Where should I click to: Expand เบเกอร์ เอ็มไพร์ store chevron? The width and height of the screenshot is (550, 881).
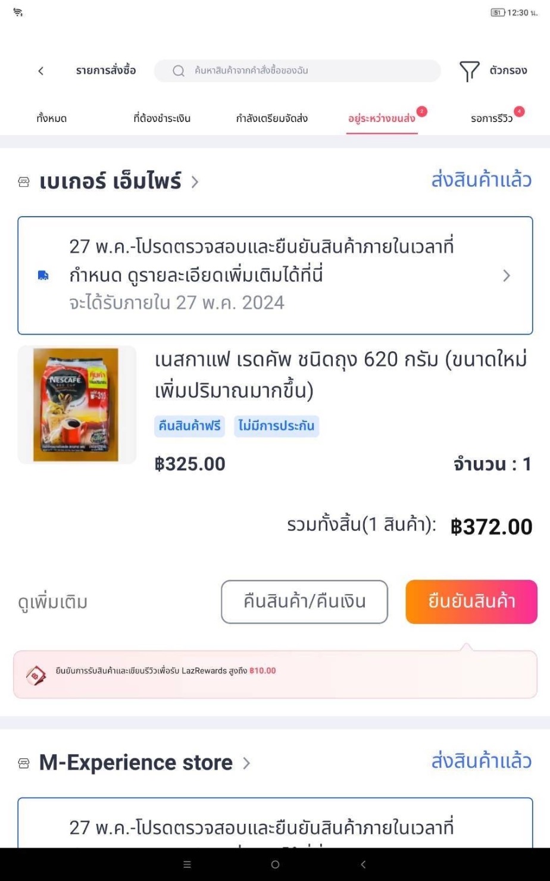pyautogui.click(x=195, y=182)
